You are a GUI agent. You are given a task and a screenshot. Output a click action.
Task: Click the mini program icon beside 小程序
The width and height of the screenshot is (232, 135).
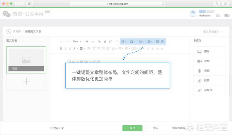199,90
